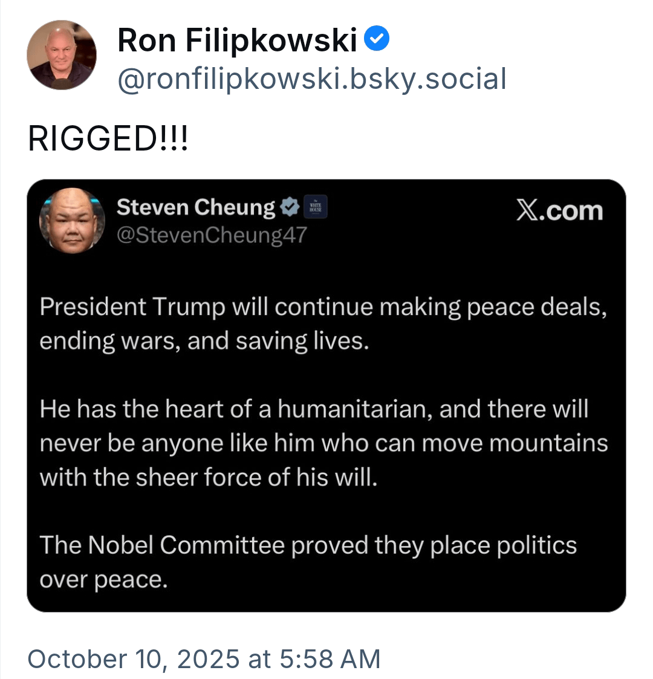Click the "RIGGED!!!" post text

pyautogui.click(x=108, y=139)
